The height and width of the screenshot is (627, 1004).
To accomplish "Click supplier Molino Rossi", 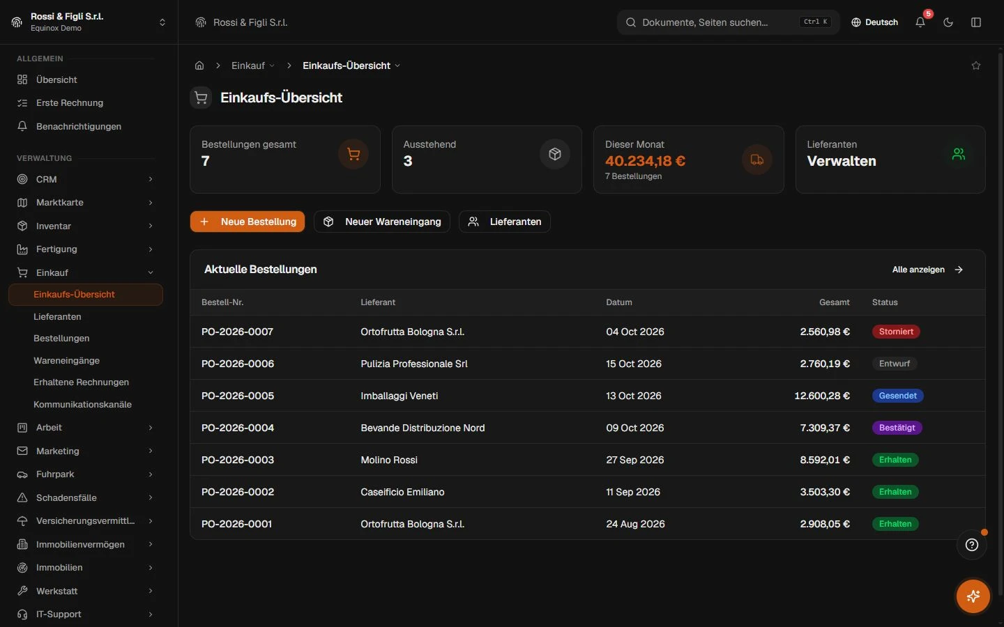I will [389, 460].
